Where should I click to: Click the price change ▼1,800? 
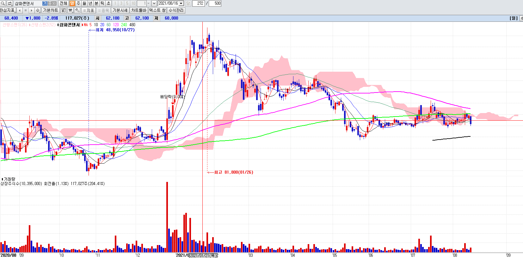[x=33, y=18]
